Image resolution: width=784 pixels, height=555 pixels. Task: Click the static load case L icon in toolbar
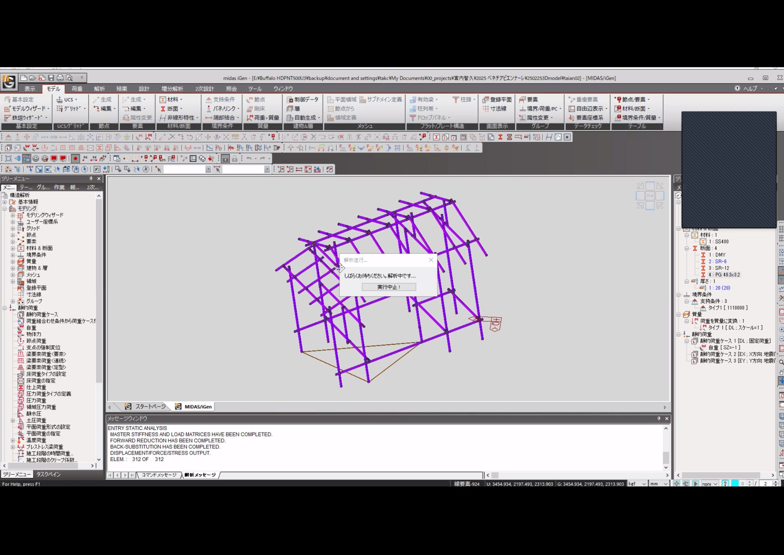(8, 148)
